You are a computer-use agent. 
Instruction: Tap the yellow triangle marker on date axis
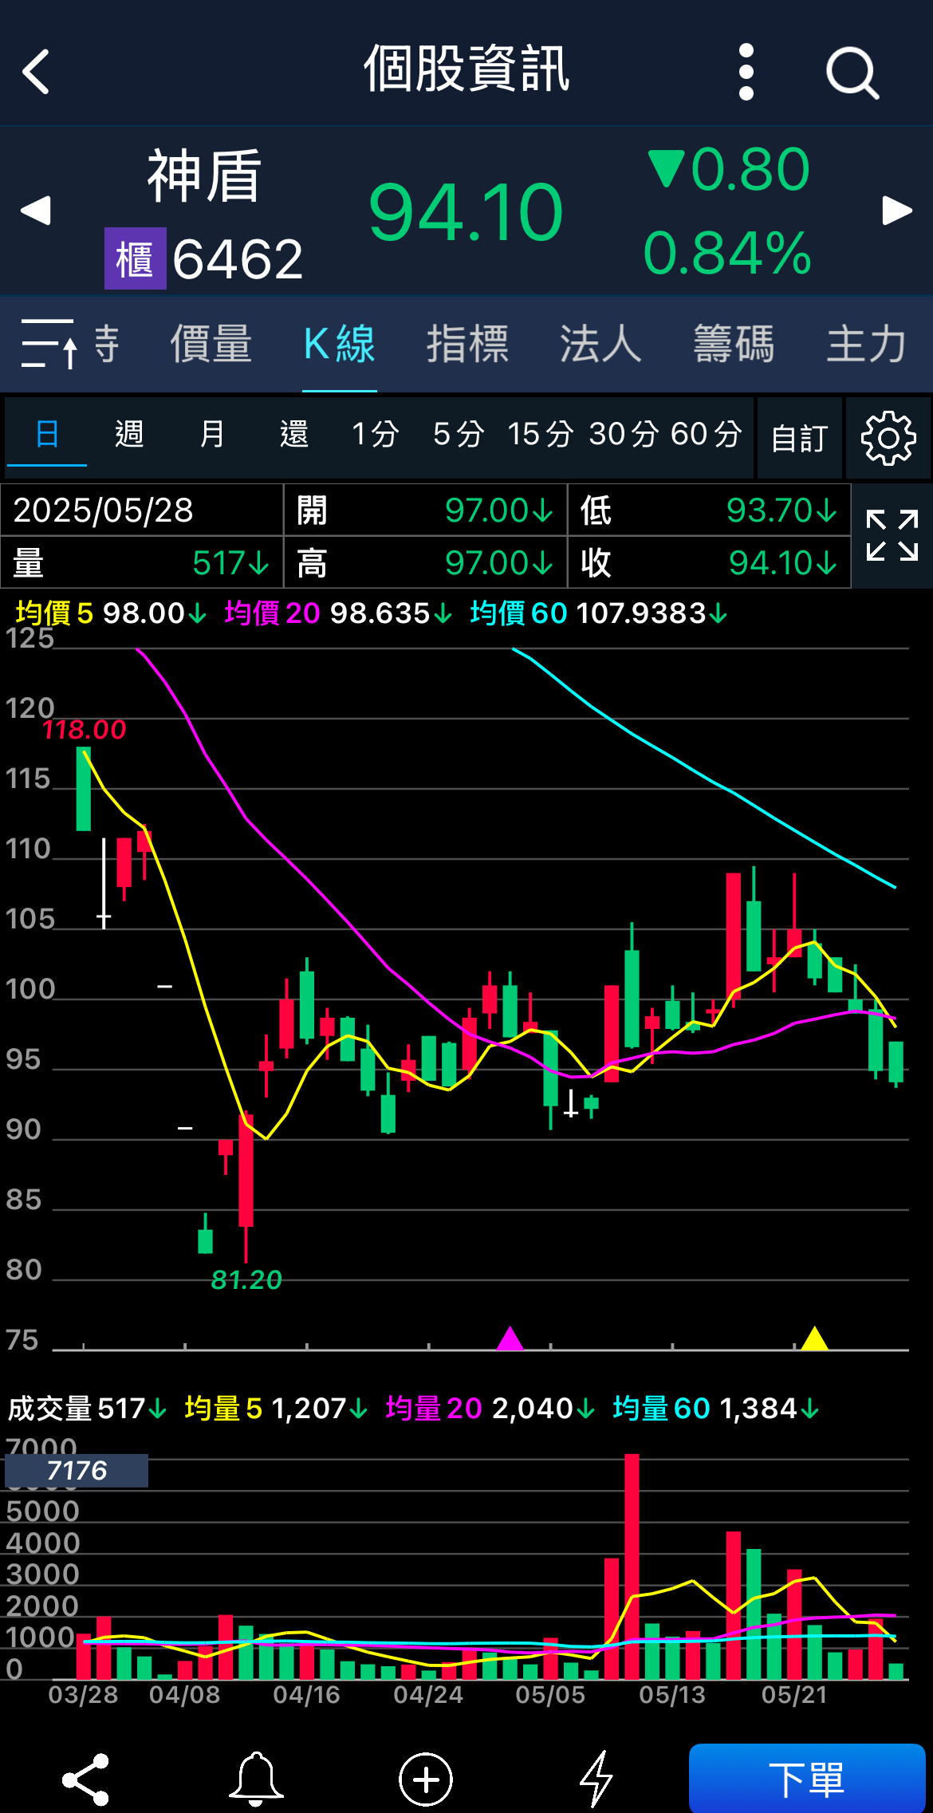(814, 1338)
